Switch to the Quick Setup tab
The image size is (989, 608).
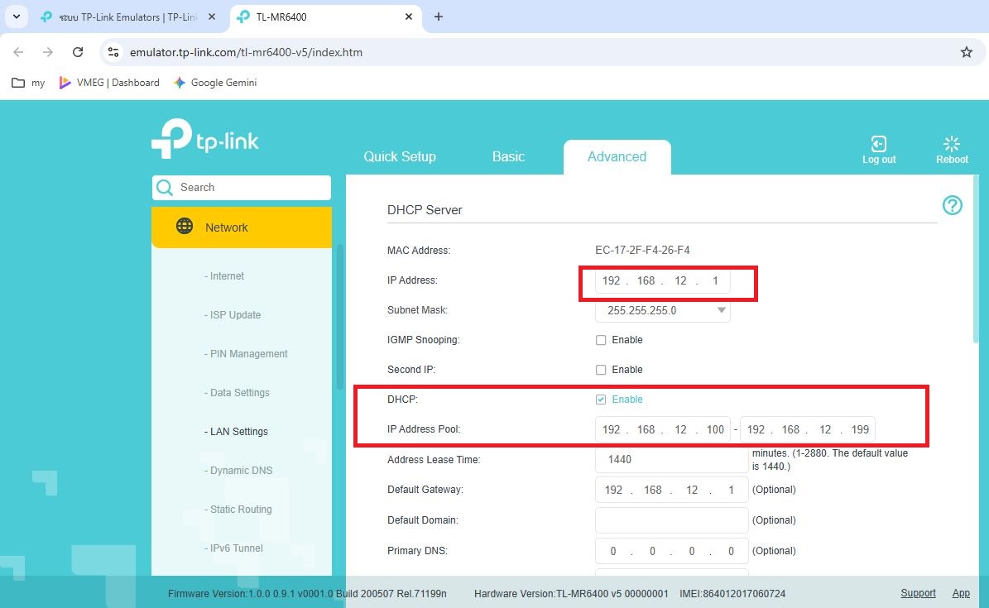399,156
